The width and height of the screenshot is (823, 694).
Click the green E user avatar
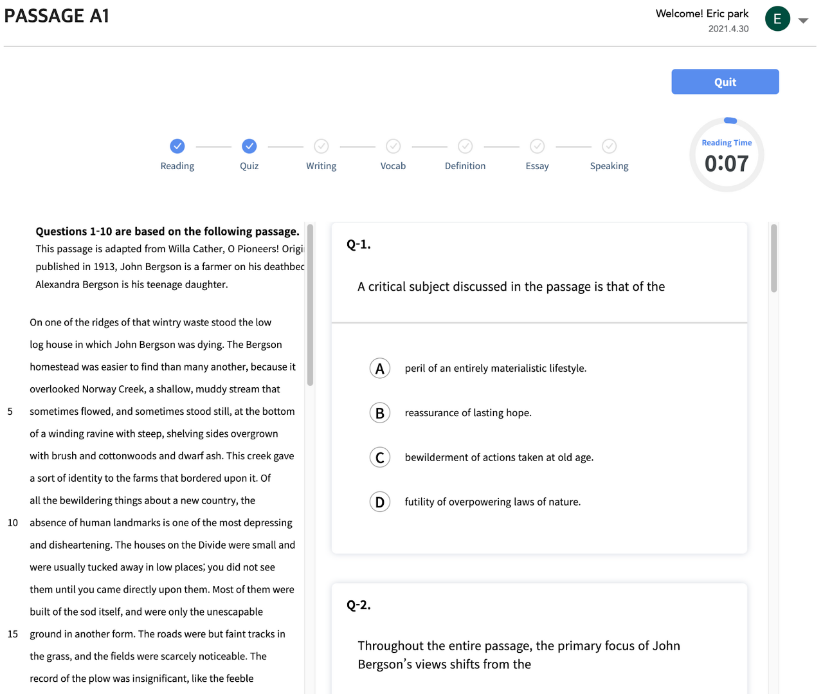point(777,19)
